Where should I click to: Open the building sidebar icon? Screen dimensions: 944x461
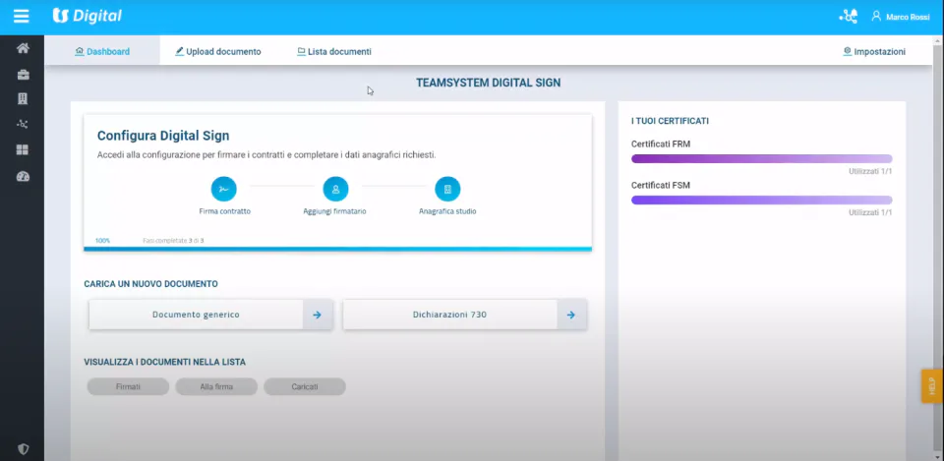pyautogui.click(x=23, y=99)
